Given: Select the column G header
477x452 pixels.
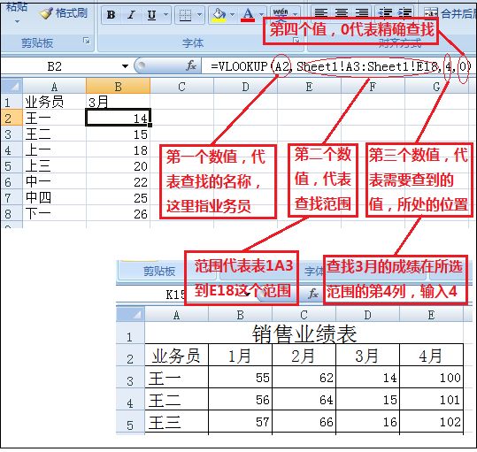Looking at the screenshot, I should point(437,87).
